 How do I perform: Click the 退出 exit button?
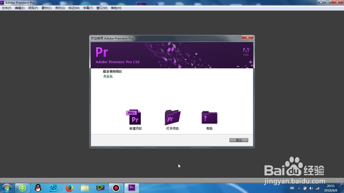pos(239,140)
